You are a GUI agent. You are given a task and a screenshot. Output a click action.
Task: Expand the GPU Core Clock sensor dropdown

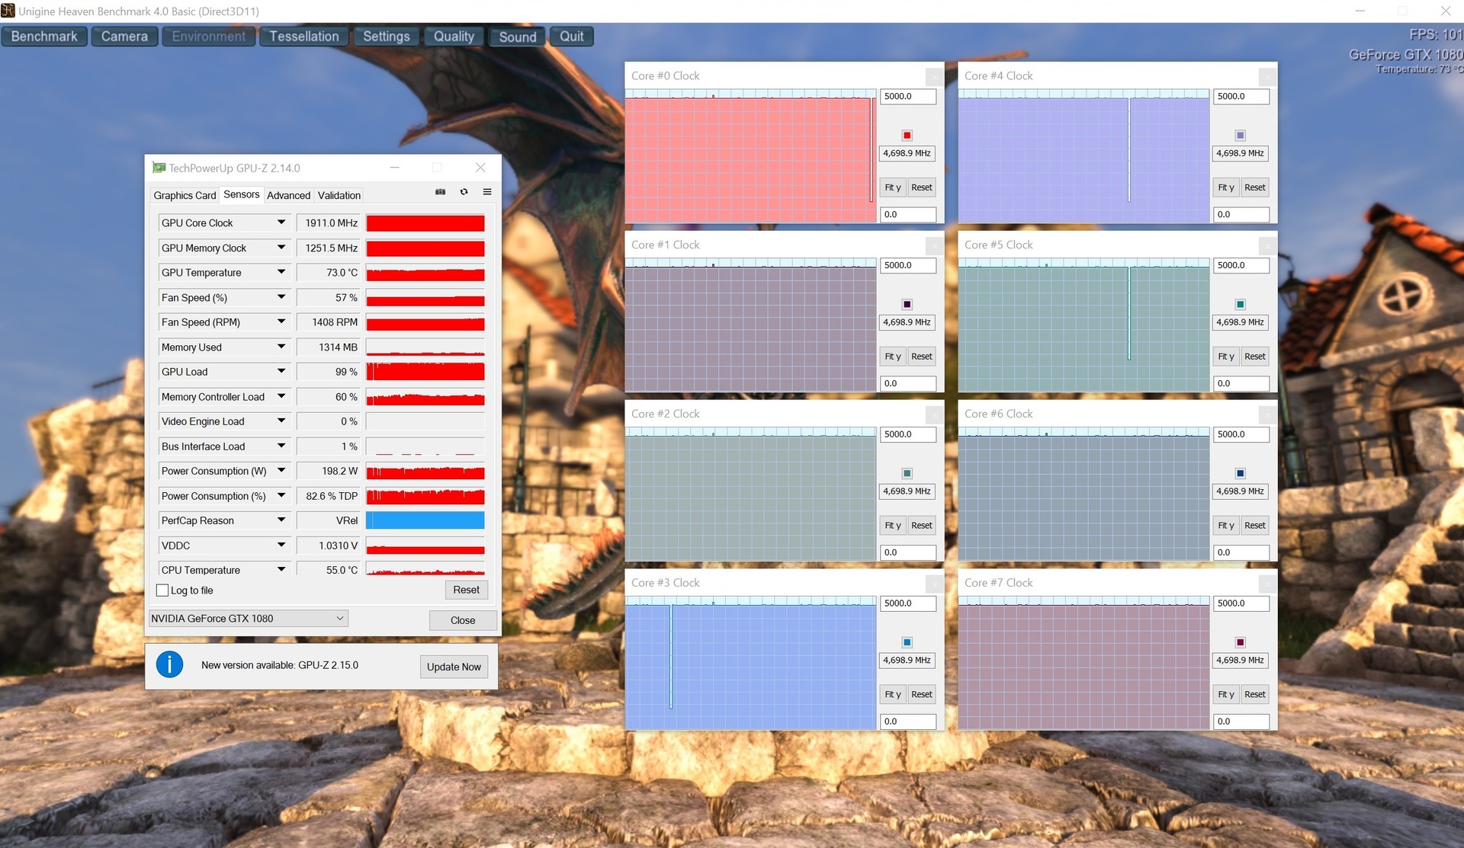281,222
